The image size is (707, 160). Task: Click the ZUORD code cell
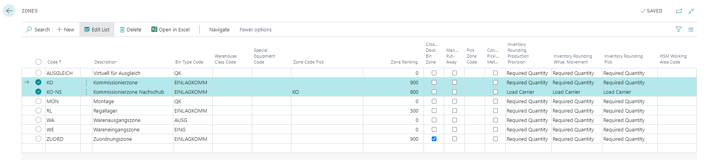[63, 139]
